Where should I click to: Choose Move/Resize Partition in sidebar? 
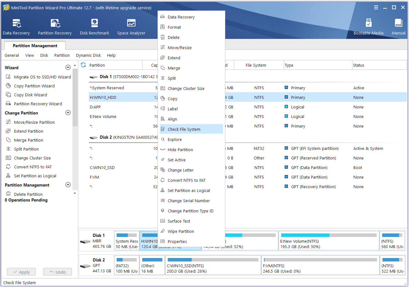click(30, 122)
